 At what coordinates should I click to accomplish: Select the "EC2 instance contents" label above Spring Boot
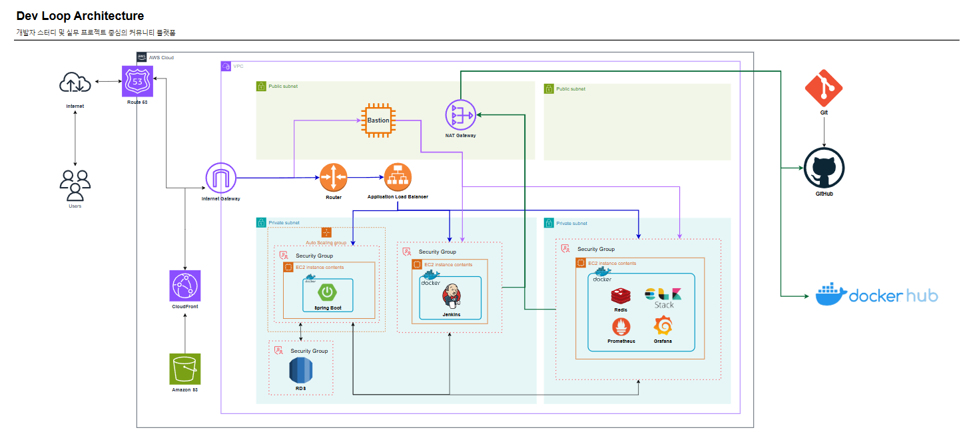pyautogui.click(x=320, y=267)
